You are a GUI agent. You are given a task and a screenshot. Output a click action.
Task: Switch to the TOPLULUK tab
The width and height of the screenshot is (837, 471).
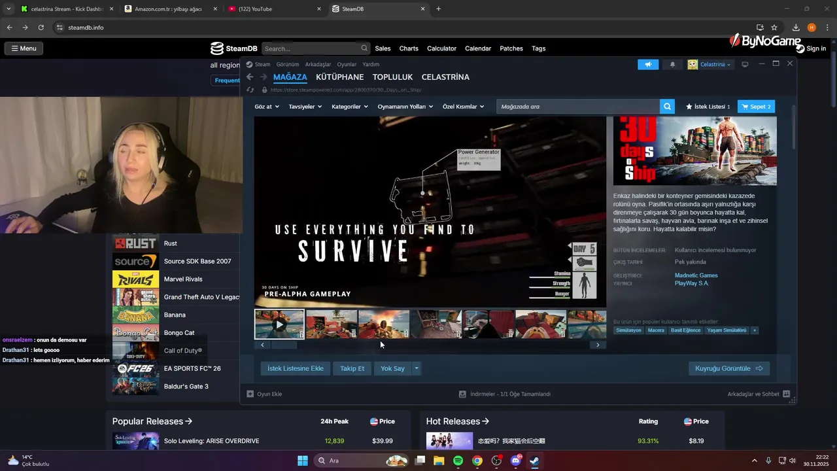[393, 77]
